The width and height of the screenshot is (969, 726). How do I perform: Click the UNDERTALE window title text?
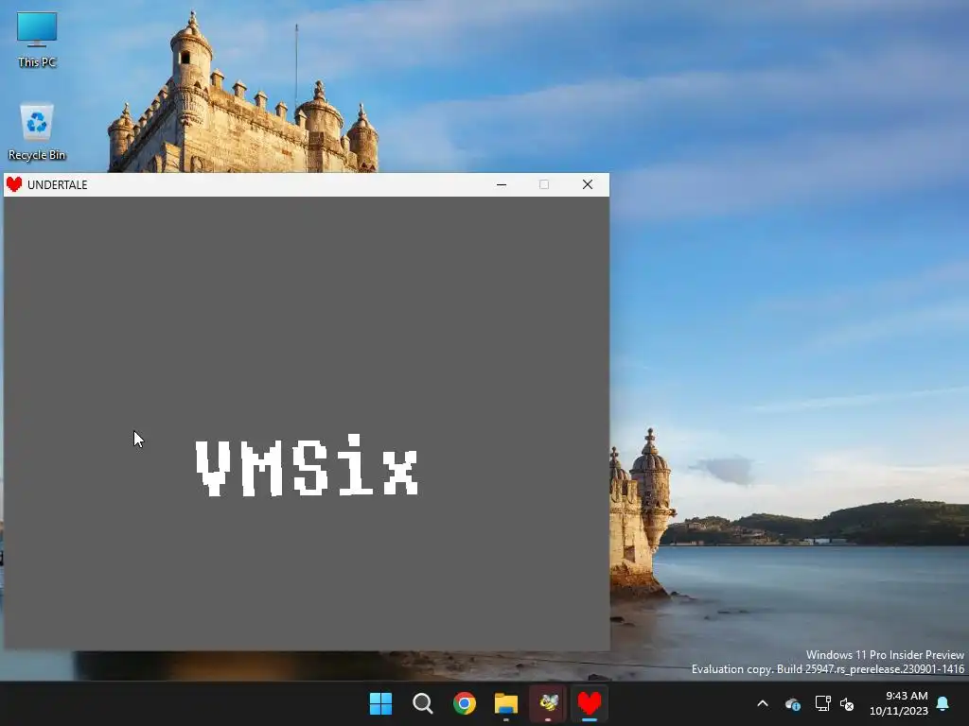pyautogui.click(x=58, y=185)
